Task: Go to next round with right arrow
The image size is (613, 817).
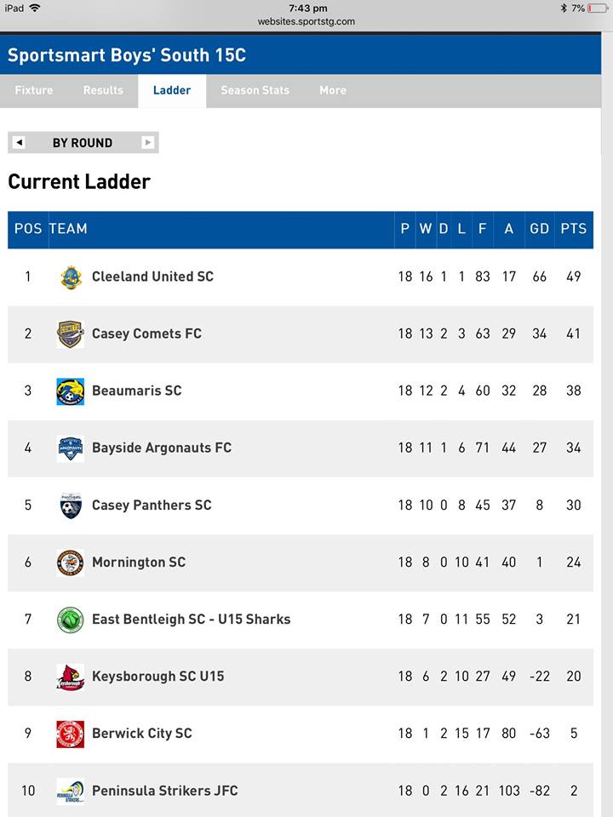Action: pyautogui.click(x=148, y=142)
